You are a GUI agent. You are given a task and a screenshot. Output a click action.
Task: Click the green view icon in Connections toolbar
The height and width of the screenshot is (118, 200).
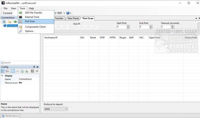coord(15,21)
